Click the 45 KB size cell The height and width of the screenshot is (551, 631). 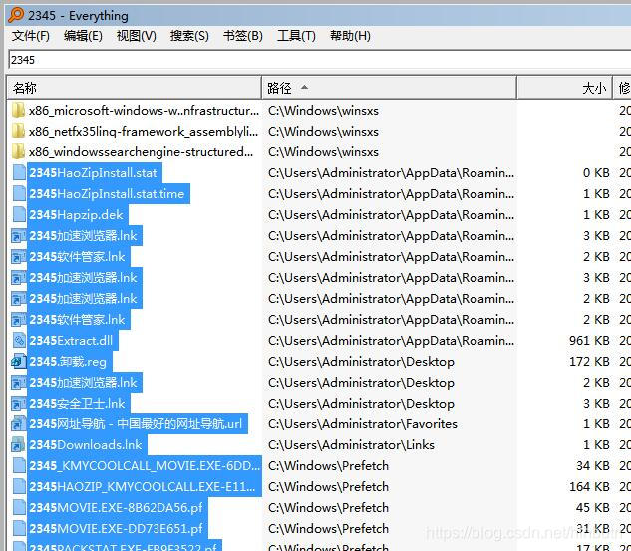click(x=593, y=507)
